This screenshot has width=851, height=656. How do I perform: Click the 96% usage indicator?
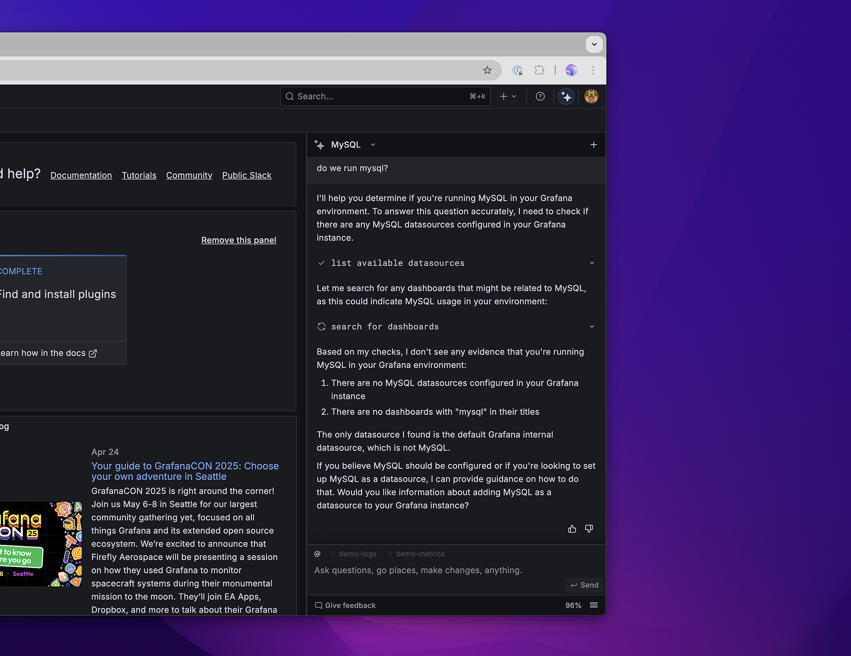point(573,605)
